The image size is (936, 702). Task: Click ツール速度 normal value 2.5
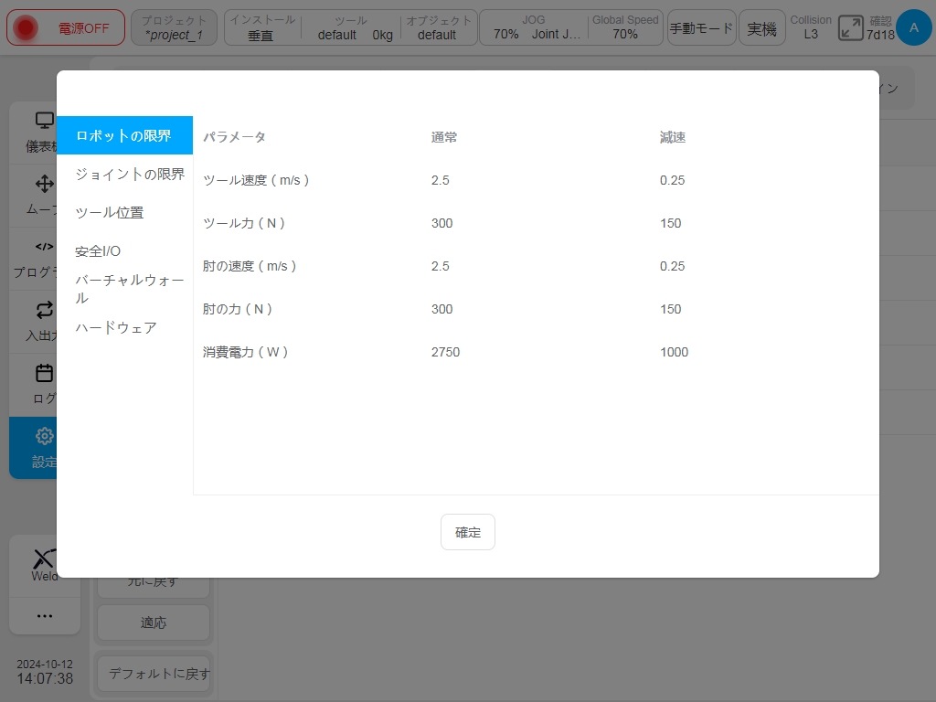pyautogui.click(x=441, y=180)
